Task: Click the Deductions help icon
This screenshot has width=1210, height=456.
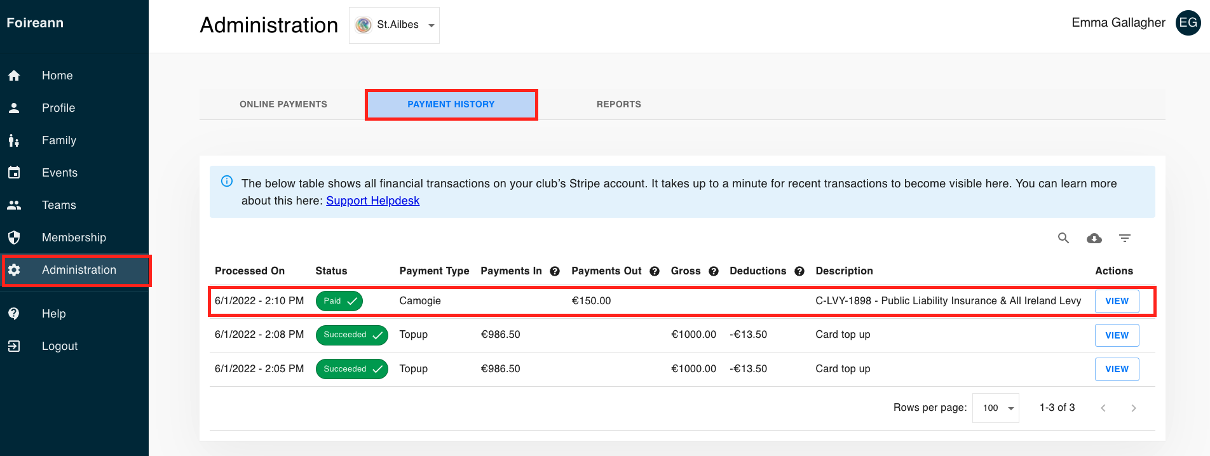Action: (x=799, y=271)
